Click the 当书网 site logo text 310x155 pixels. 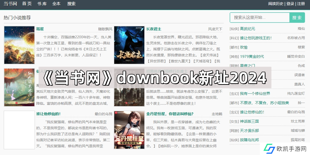pyautogui.click(x=10, y=4)
